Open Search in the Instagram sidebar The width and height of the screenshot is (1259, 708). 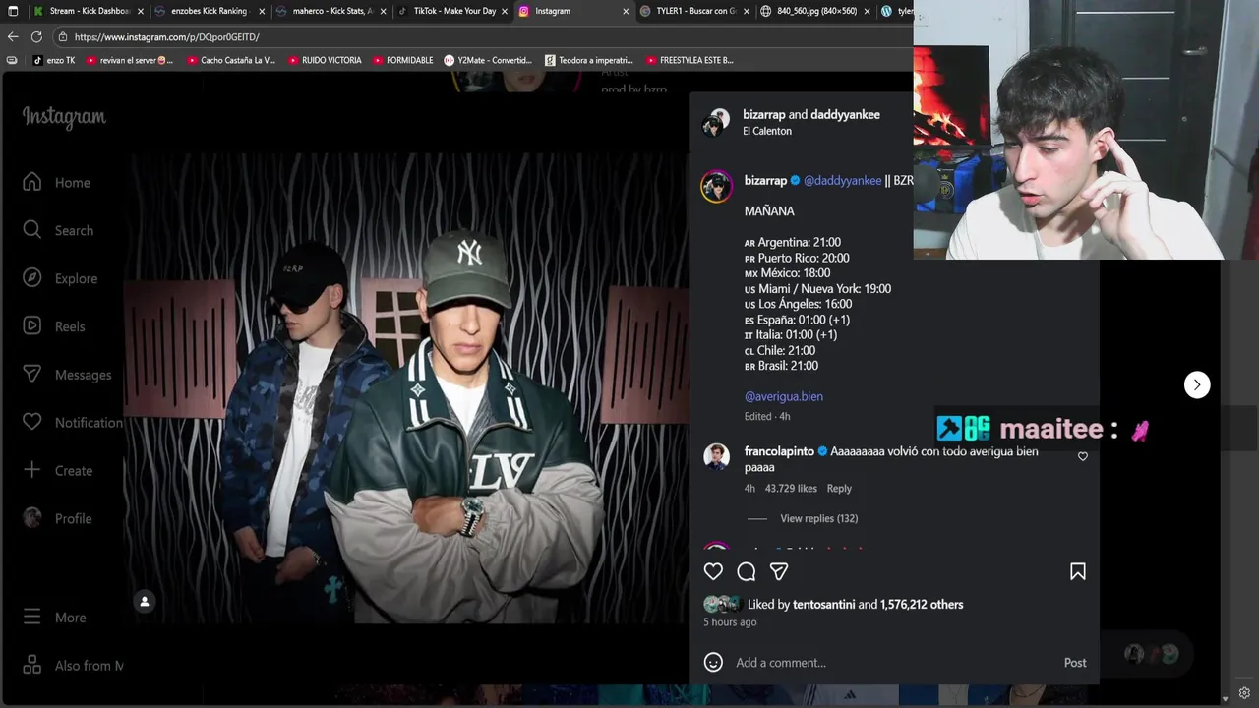[x=58, y=230]
